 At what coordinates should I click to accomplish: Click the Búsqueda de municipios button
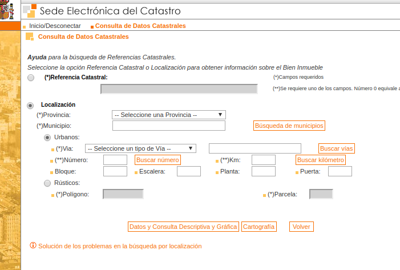(289, 126)
